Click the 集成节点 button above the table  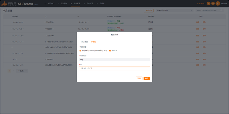click(x=149, y=11)
